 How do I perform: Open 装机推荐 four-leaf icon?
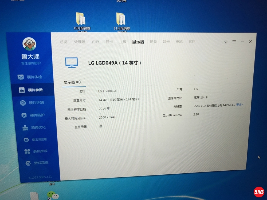(27, 151)
